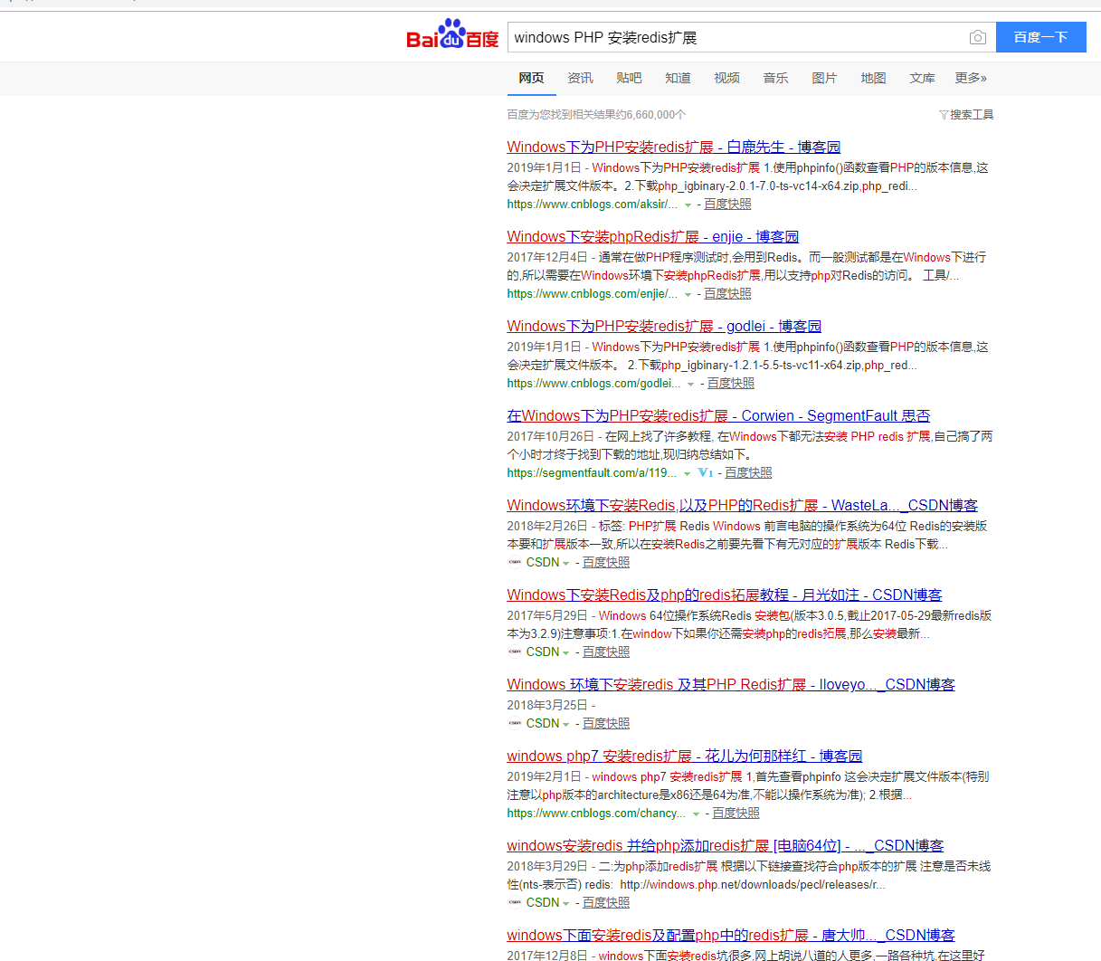Click CSDN logo icon under 月光如注 result
The width and height of the screenshot is (1101, 961).
coord(515,652)
